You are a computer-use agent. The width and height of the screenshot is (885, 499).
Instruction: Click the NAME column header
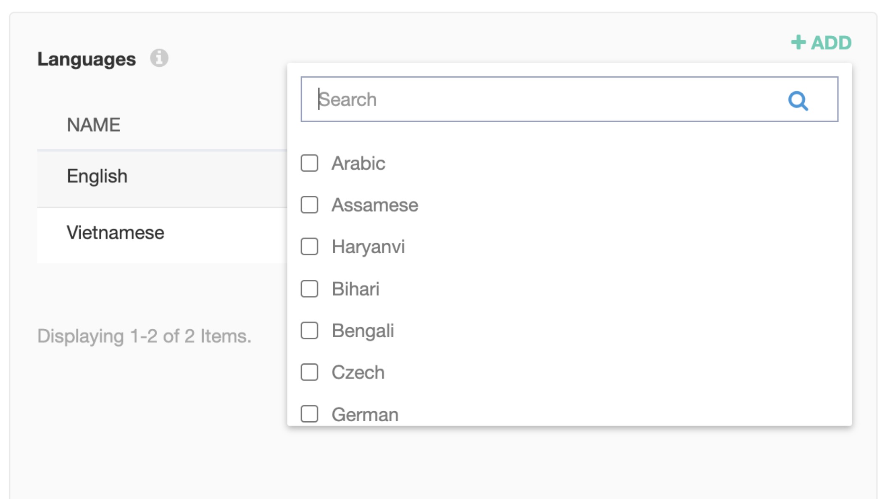point(94,125)
